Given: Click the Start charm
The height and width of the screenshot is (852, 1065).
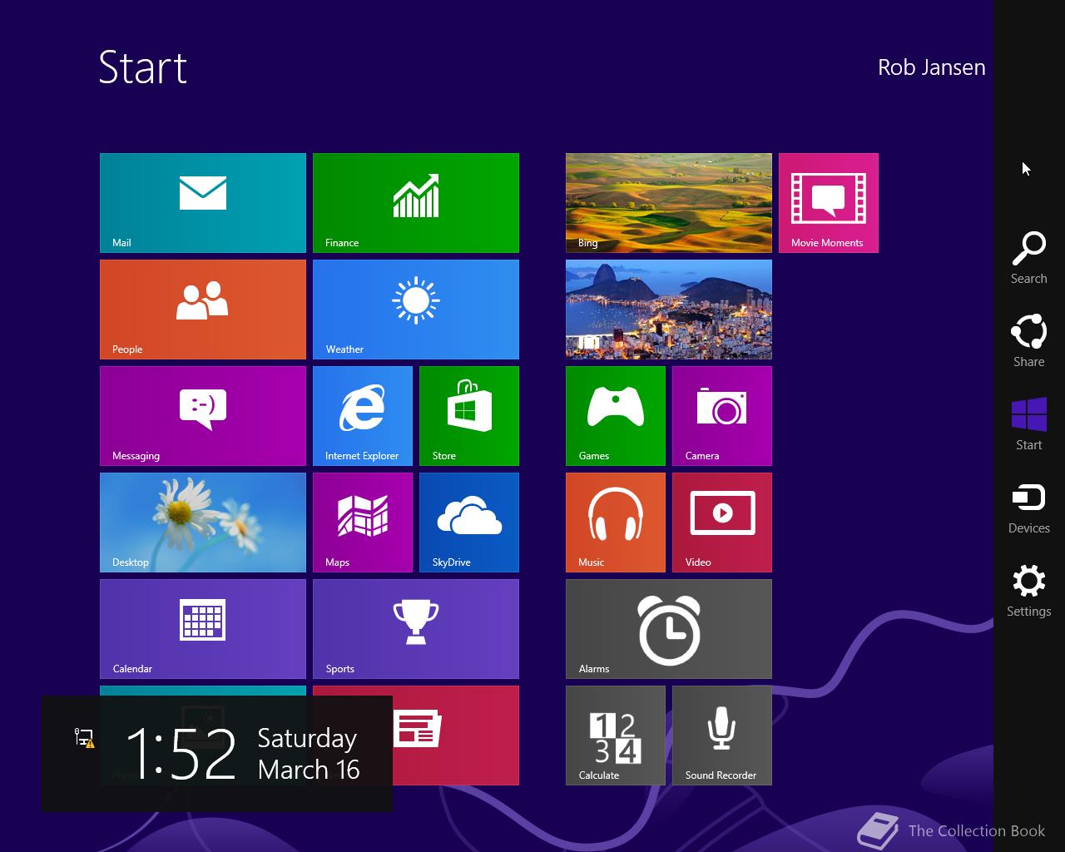Looking at the screenshot, I should tap(1029, 424).
